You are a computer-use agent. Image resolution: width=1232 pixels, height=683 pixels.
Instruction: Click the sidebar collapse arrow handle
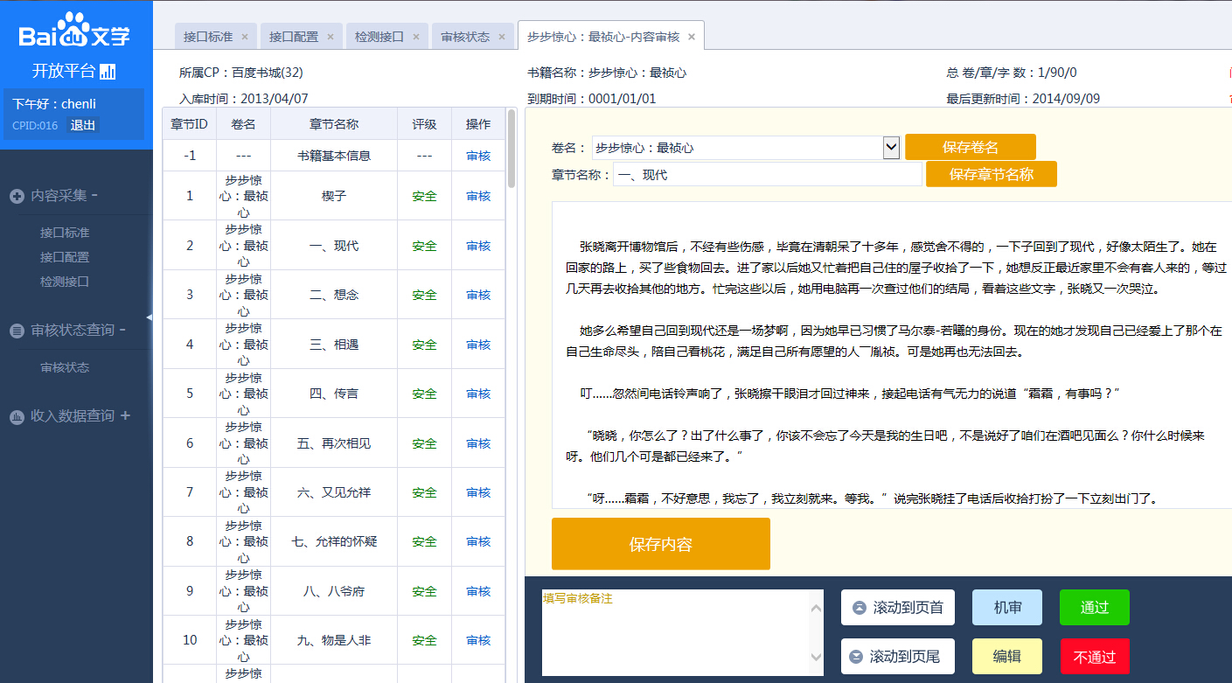pos(149,317)
